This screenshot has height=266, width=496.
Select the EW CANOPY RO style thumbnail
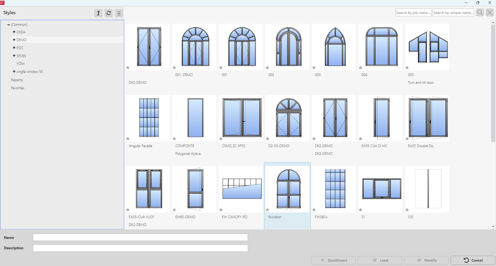[242, 189]
